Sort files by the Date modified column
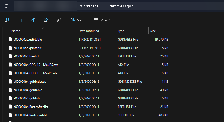 (89, 31)
